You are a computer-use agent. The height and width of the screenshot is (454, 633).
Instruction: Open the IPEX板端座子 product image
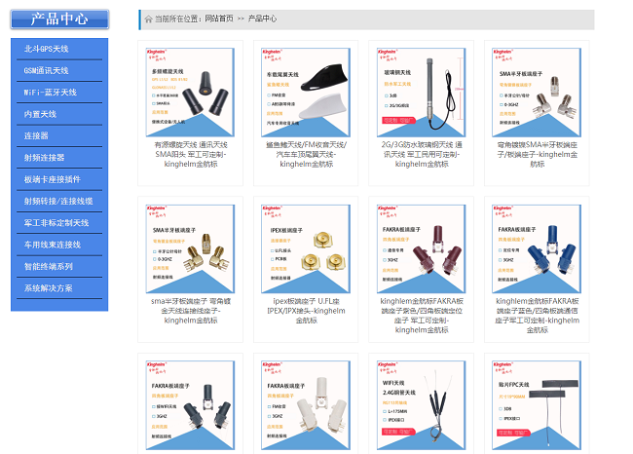pos(306,248)
